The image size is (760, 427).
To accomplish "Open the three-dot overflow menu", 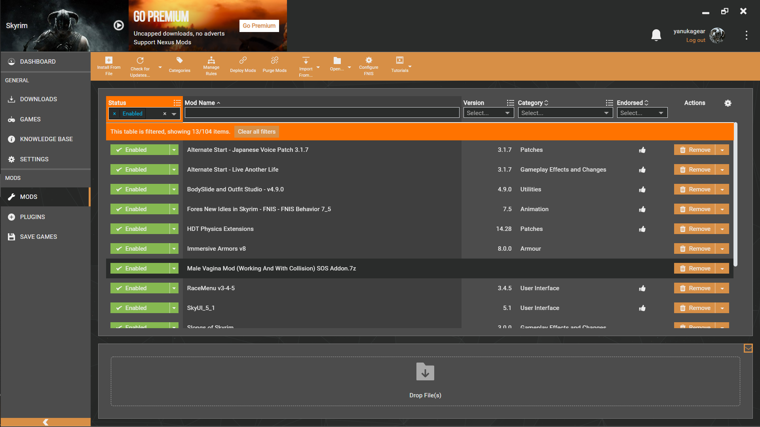I will pyautogui.click(x=747, y=35).
